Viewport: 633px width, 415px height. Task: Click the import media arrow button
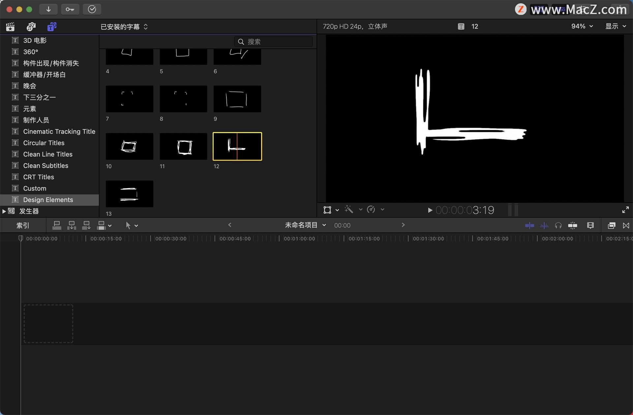tap(48, 9)
